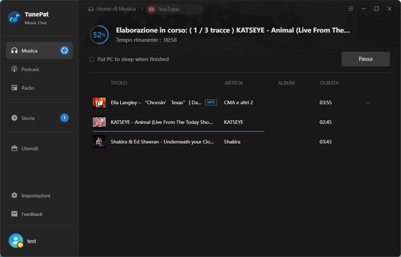Click the Elaborazione in corso status title

pyautogui.click(x=233, y=30)
